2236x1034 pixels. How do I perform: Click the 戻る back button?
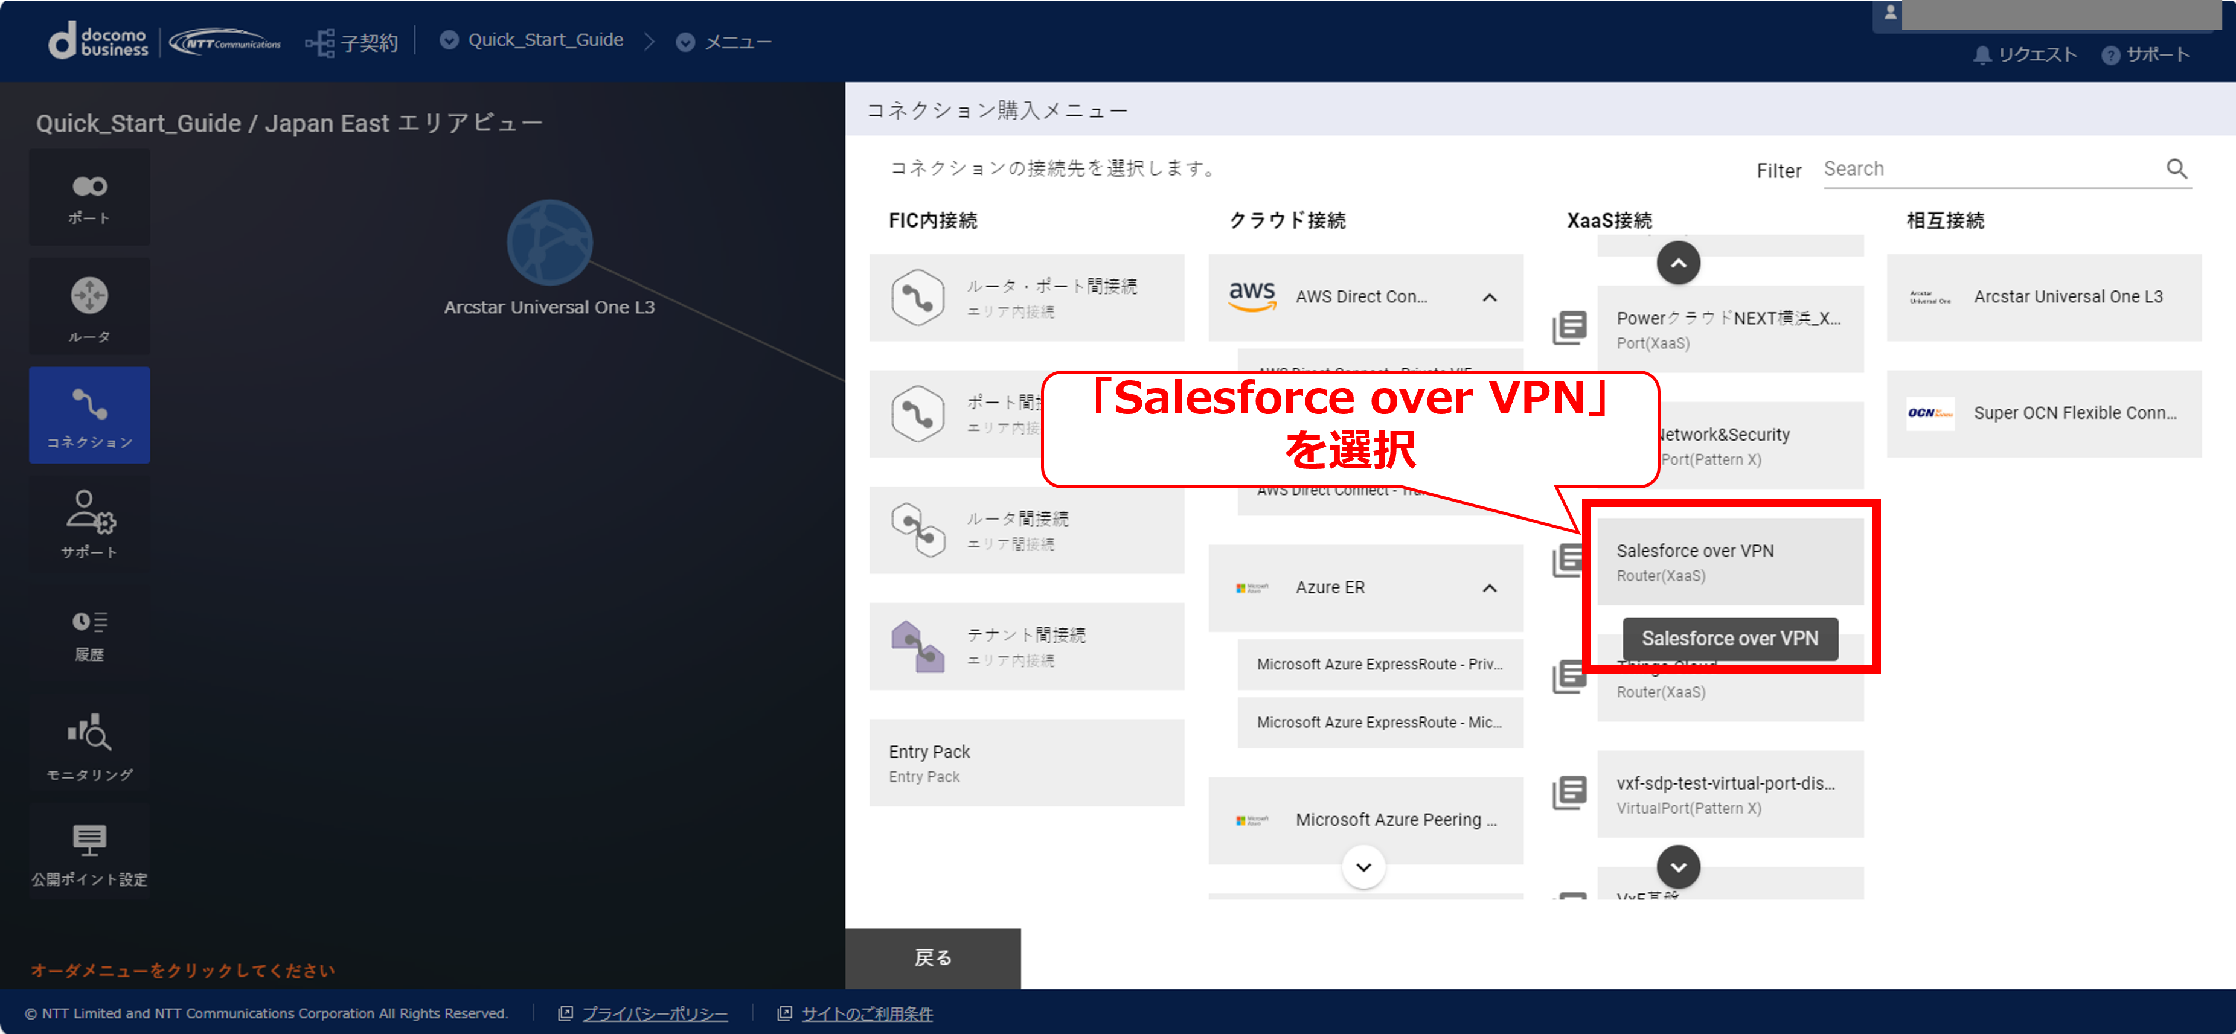(933, 958)
